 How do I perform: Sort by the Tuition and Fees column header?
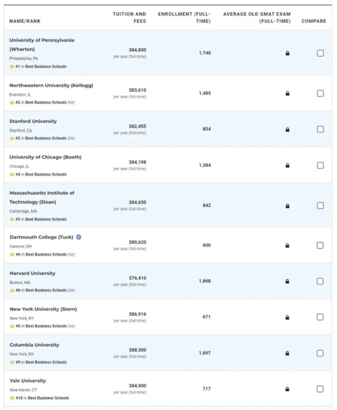pyautogui.click(x=129, y=18)
